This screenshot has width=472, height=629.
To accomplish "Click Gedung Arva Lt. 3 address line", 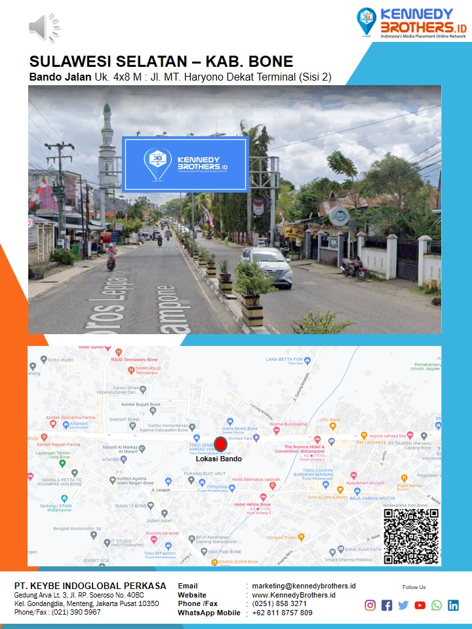I will coord(79,595).
